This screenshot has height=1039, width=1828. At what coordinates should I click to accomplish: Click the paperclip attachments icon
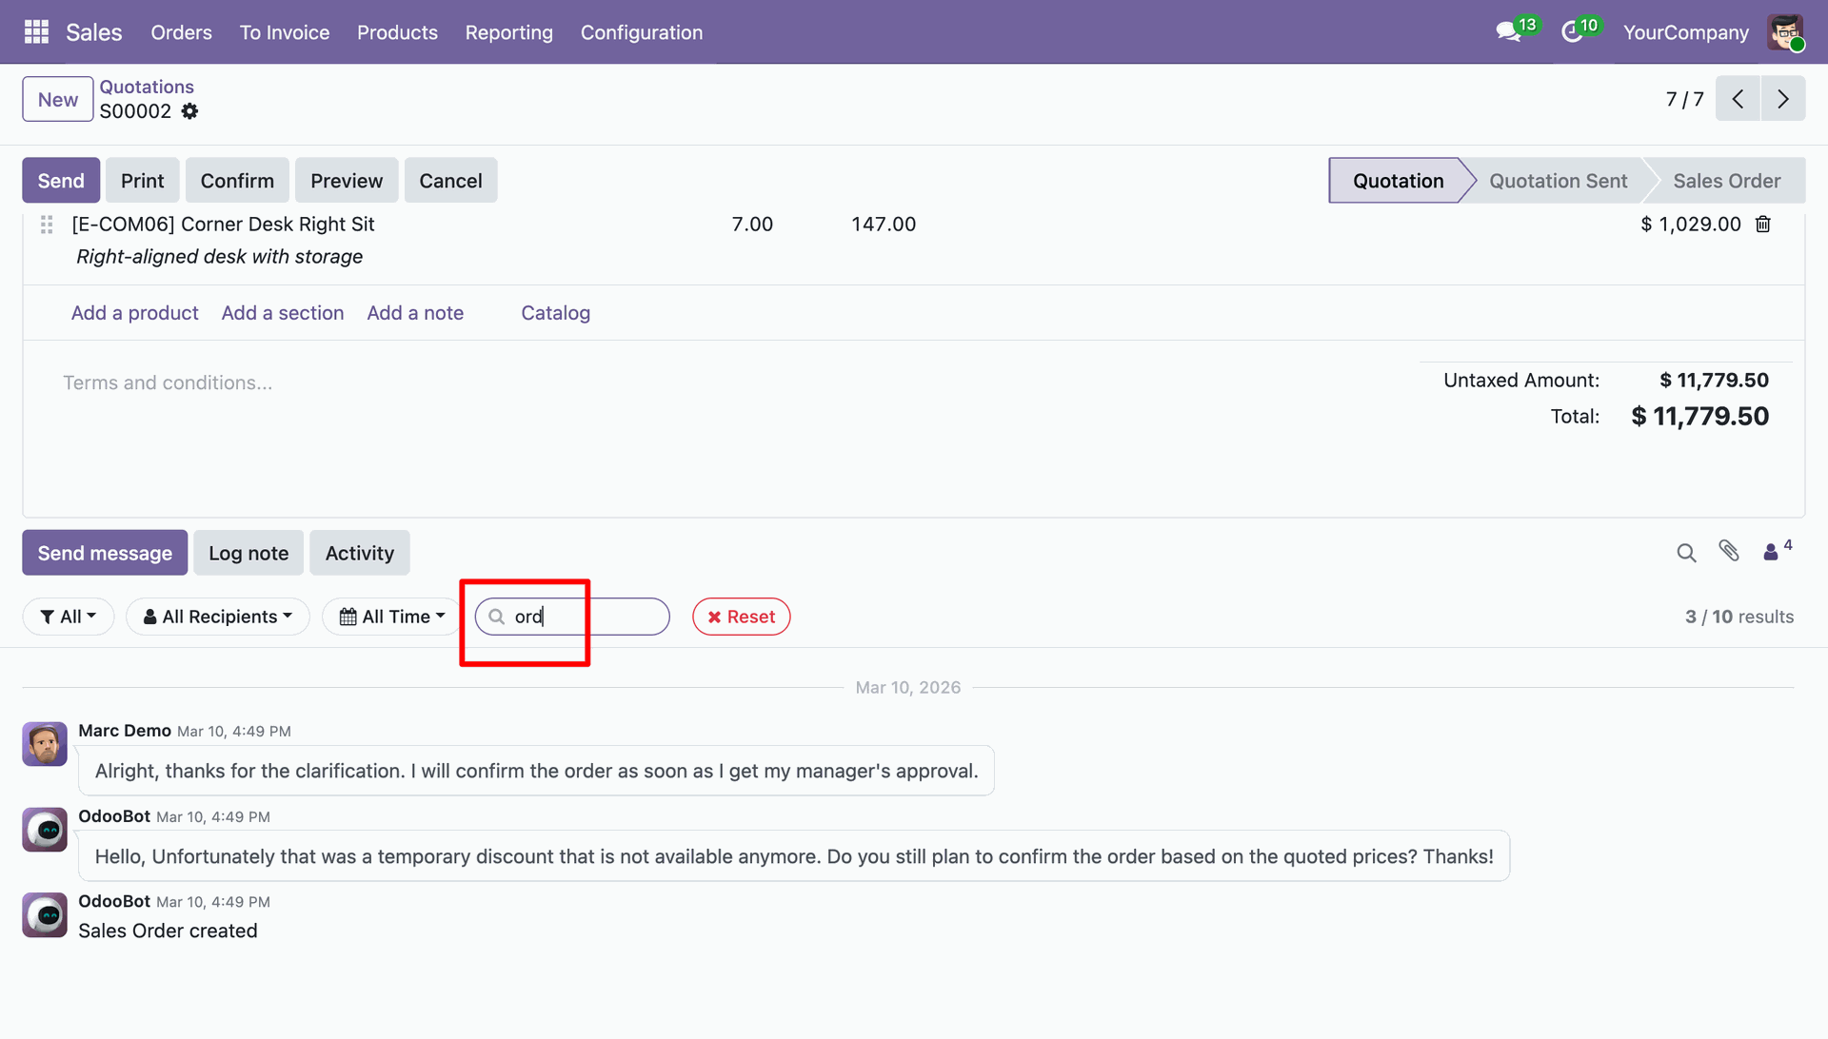(x=1729, y=551)
